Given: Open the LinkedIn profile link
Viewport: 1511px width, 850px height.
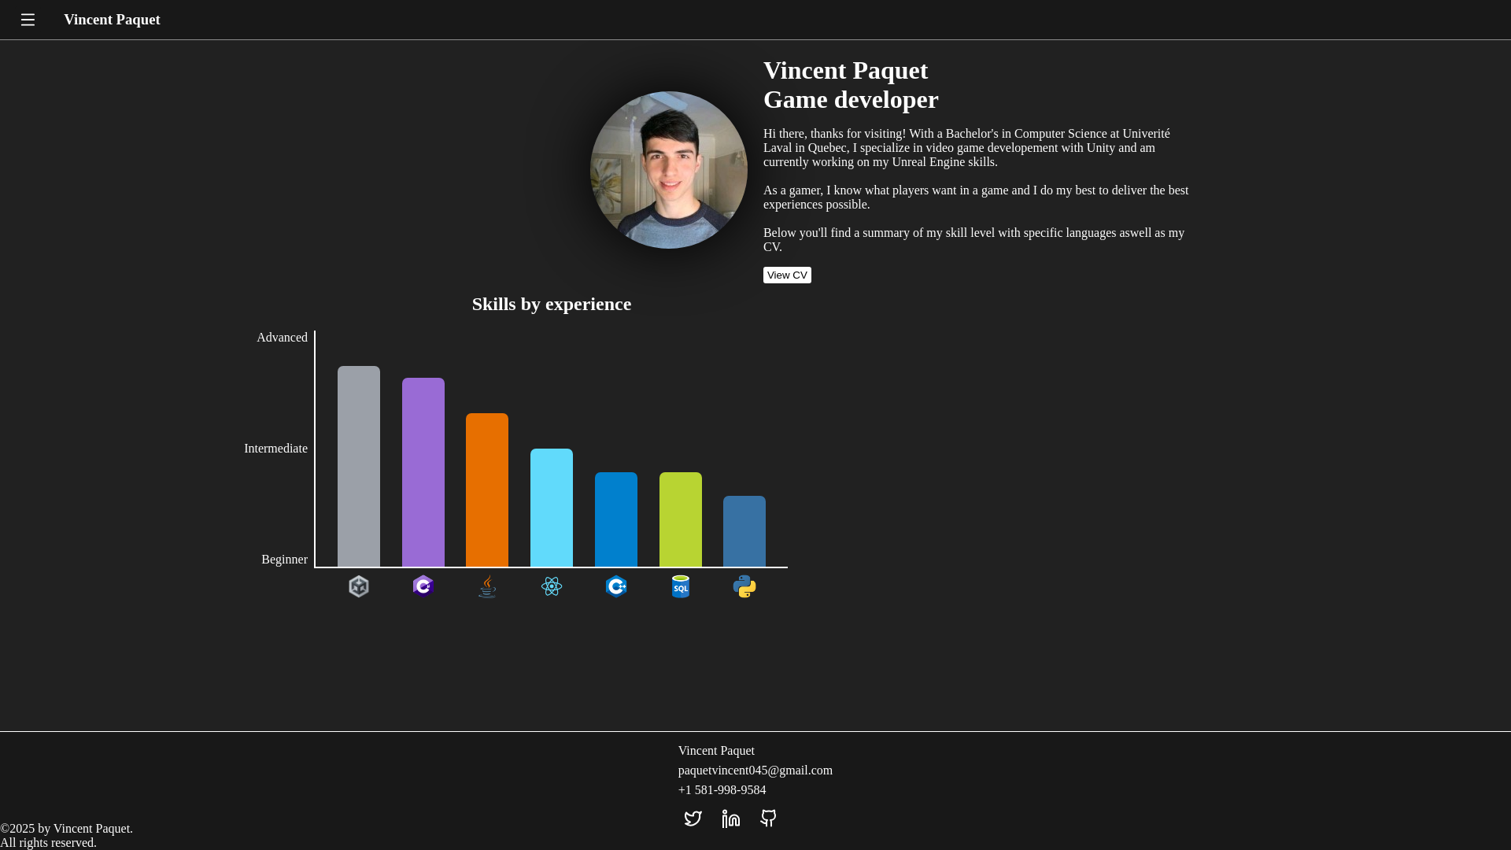Looking at the screenshot, I should (731, 819).
